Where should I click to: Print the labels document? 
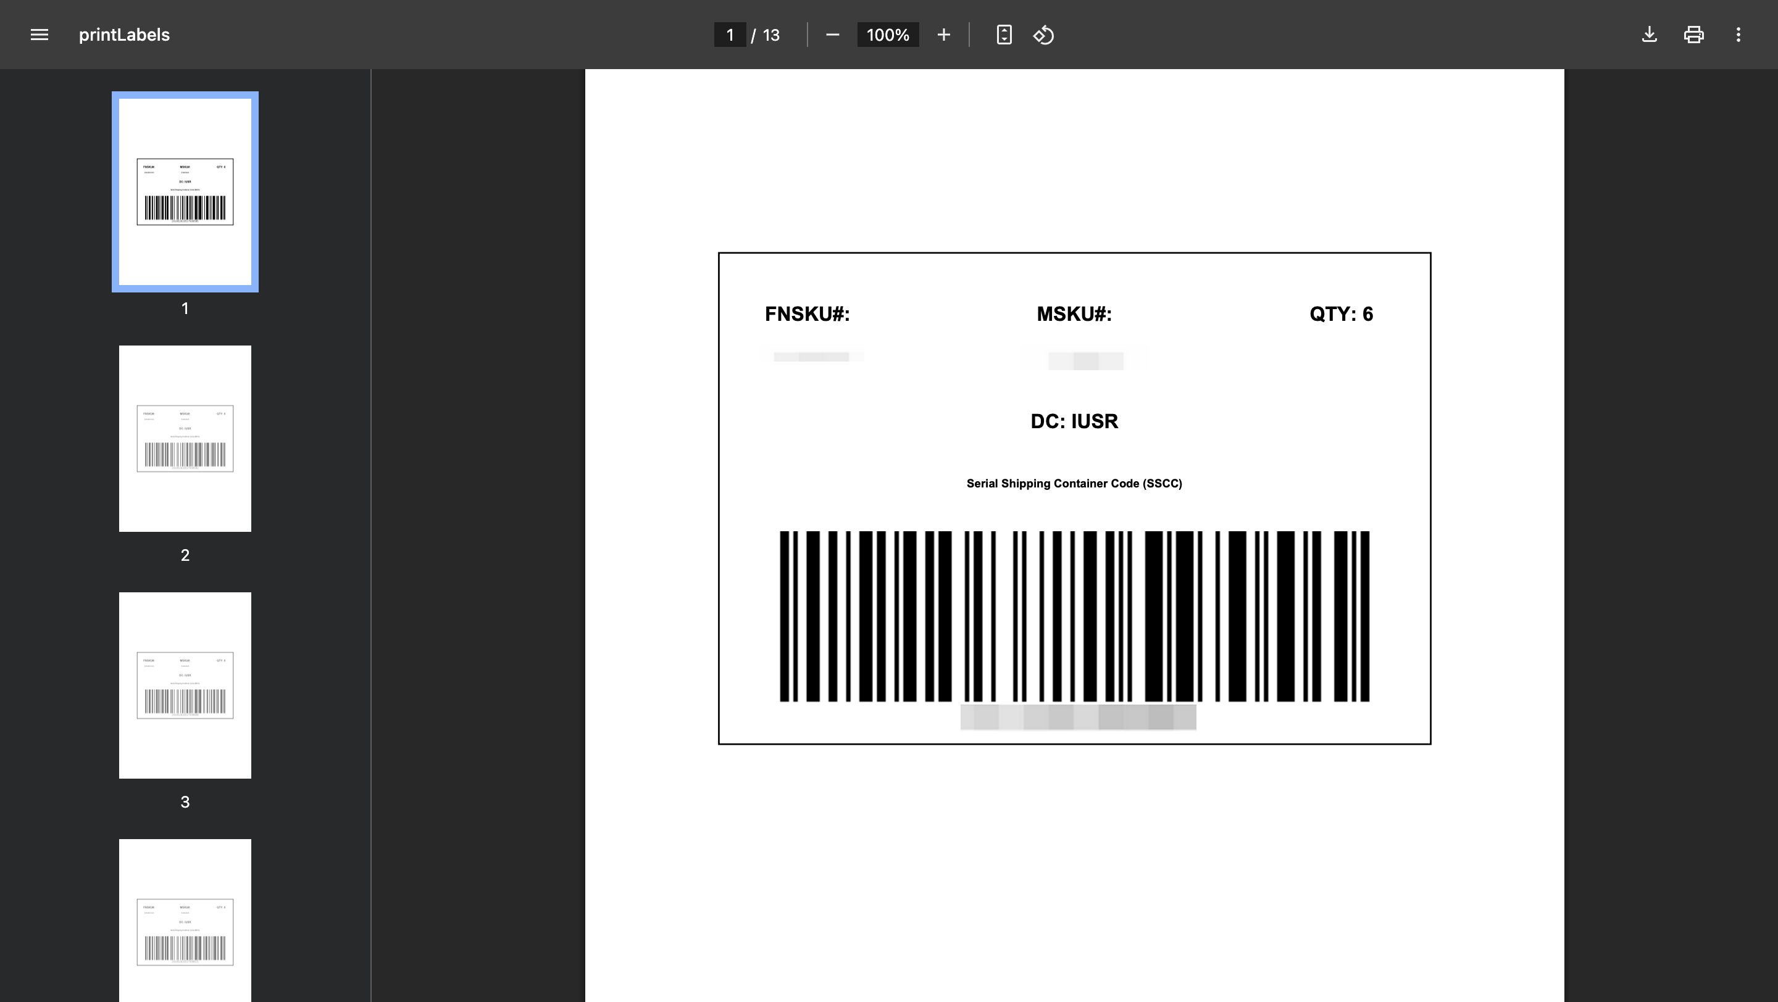pyautogui.click(x=1694, y=35)
